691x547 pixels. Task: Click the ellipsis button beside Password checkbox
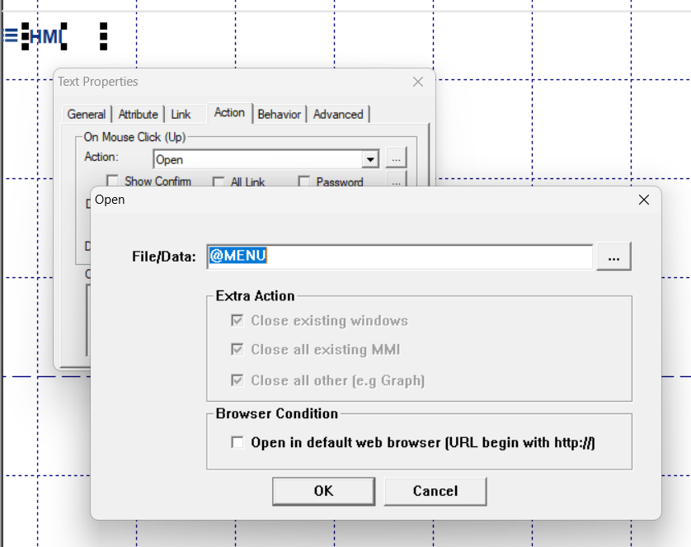coord(396,180)
